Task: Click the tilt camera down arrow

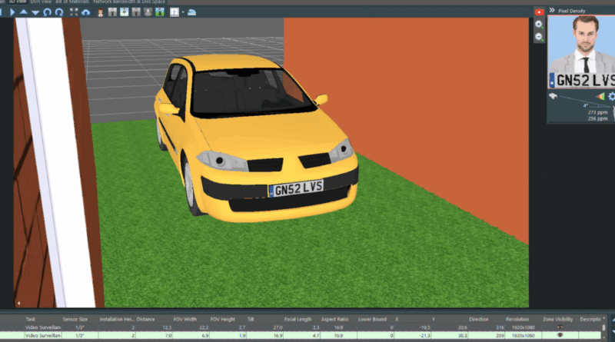Action: click(x=35, y=12)
